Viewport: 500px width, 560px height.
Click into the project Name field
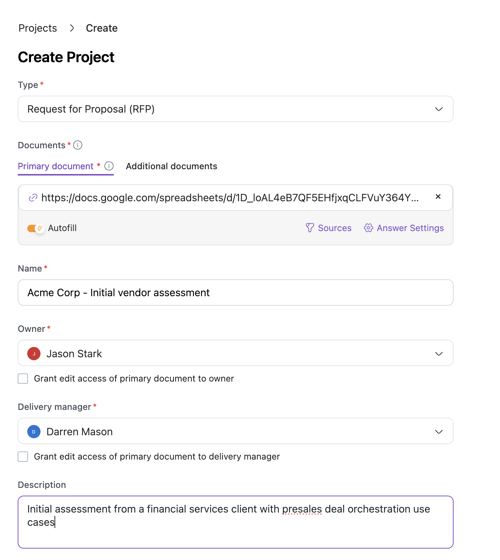[235, 293]
